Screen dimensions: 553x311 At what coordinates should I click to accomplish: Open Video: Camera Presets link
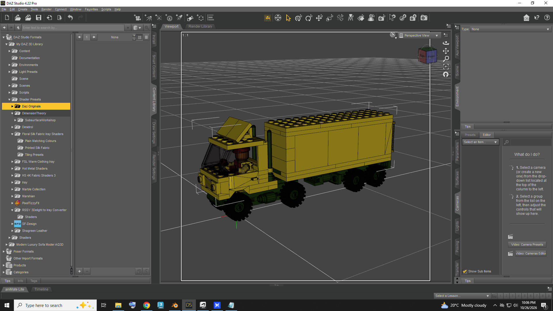coord(527,244)
